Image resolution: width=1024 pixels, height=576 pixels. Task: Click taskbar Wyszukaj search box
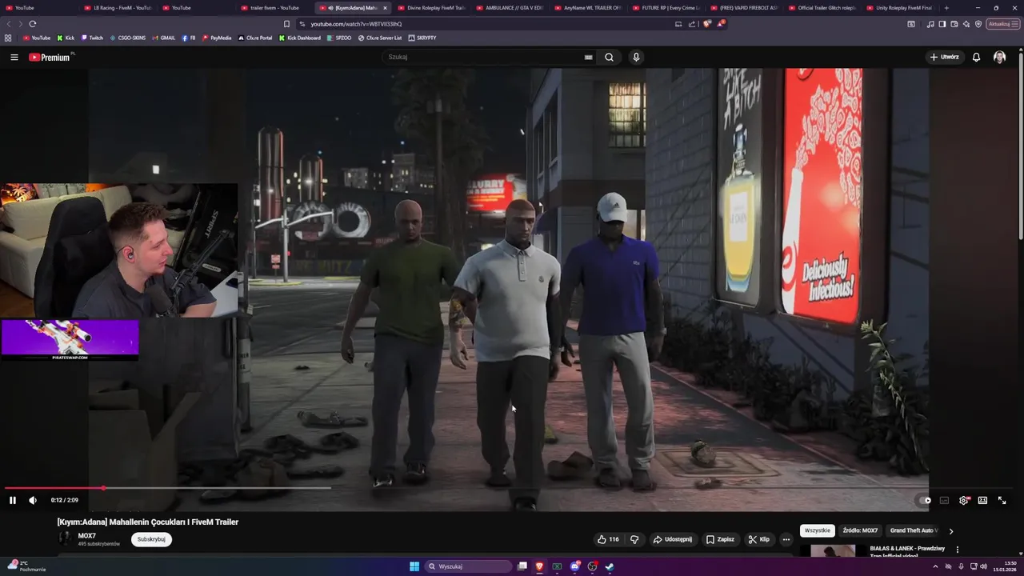(468, 566)
